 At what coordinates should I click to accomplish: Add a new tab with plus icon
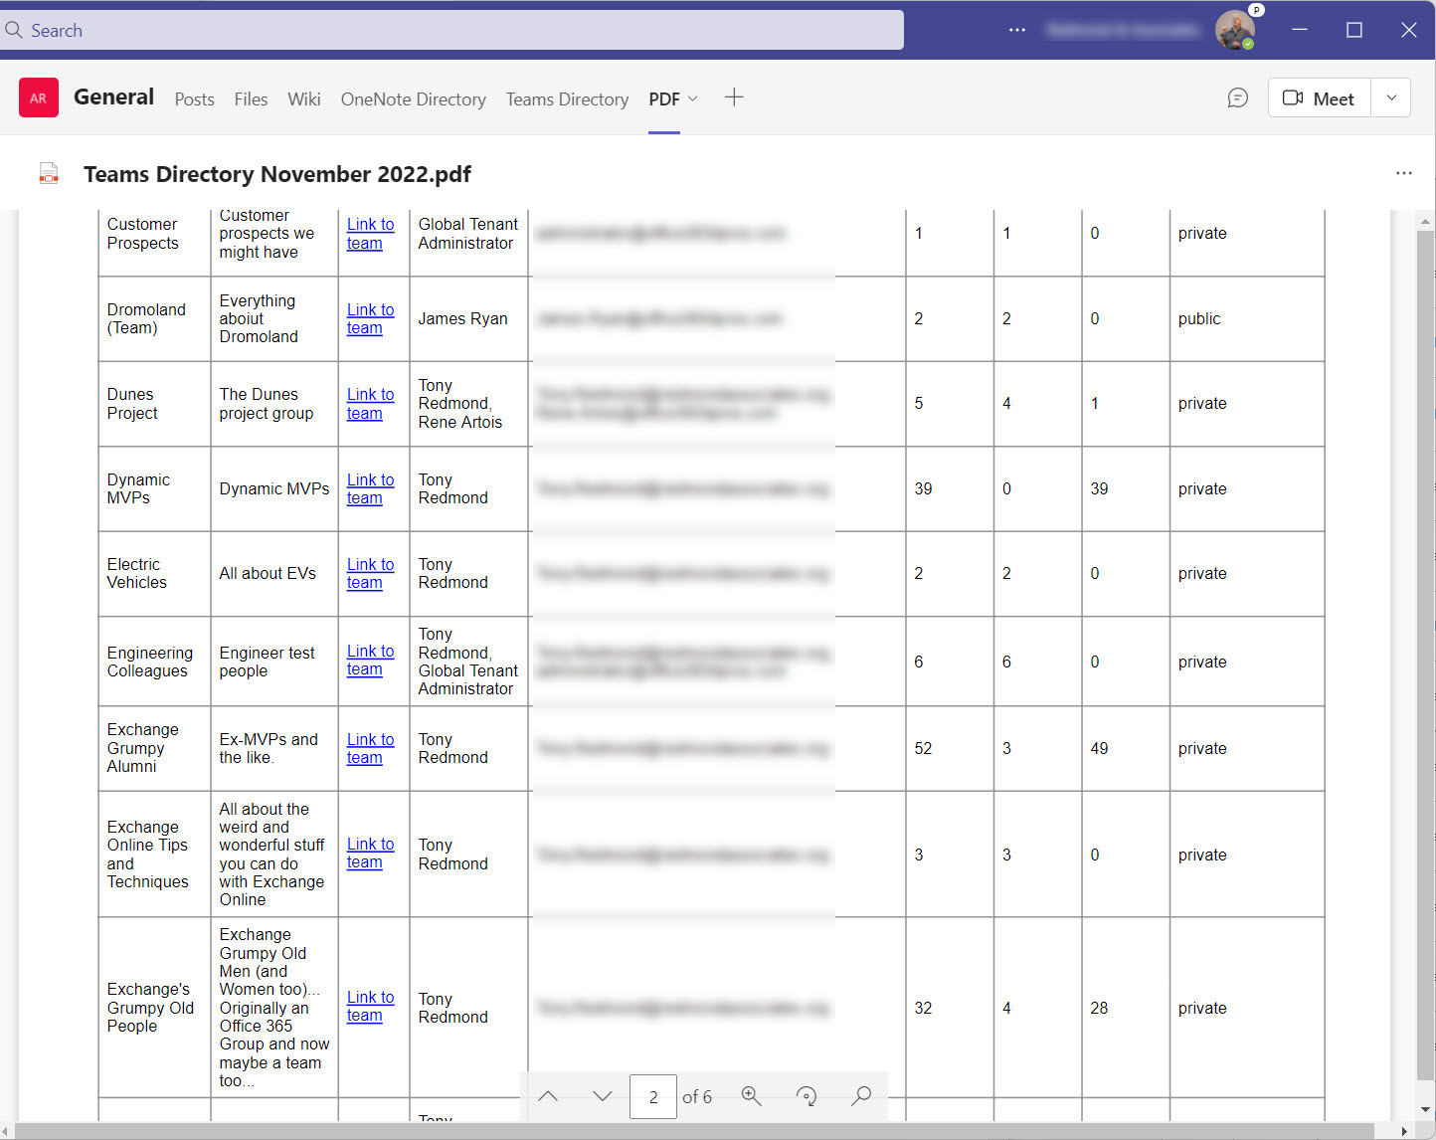click(x=734, y=97)
